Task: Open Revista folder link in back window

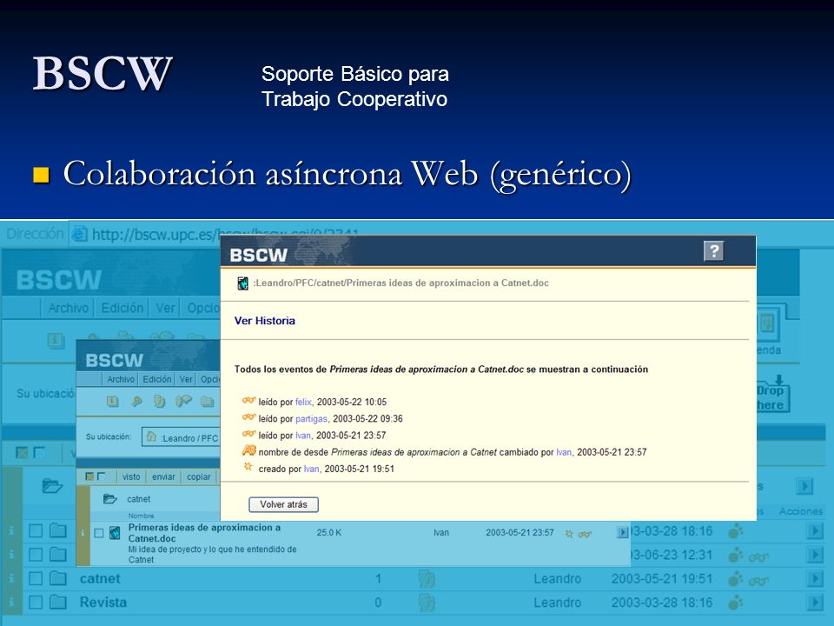Action: [103, 603]
